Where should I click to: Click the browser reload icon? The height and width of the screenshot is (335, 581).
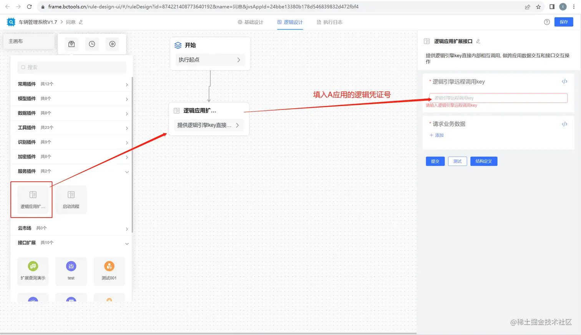[29, 7]
